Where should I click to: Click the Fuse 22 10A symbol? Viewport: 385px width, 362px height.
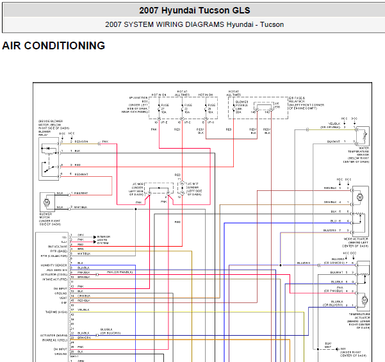tap(182, 108)
